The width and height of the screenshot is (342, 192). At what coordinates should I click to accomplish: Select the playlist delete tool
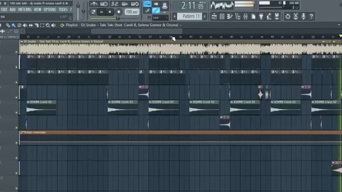(x=19, y=26)
